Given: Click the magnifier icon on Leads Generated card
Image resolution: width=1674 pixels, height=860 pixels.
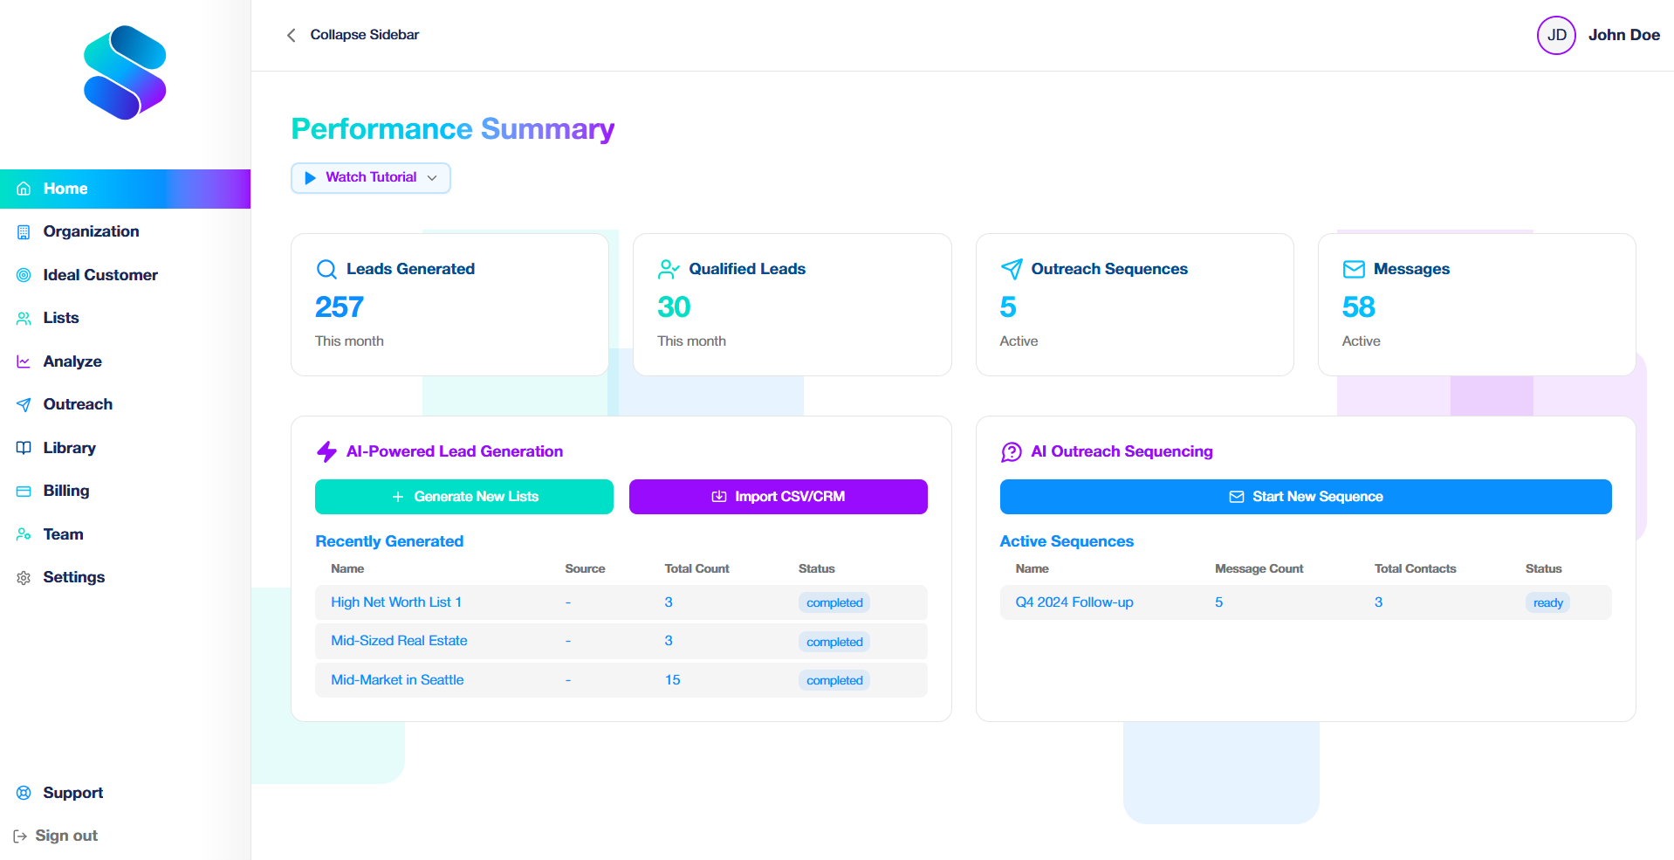Looking at the screenshot, I should 326,269.
